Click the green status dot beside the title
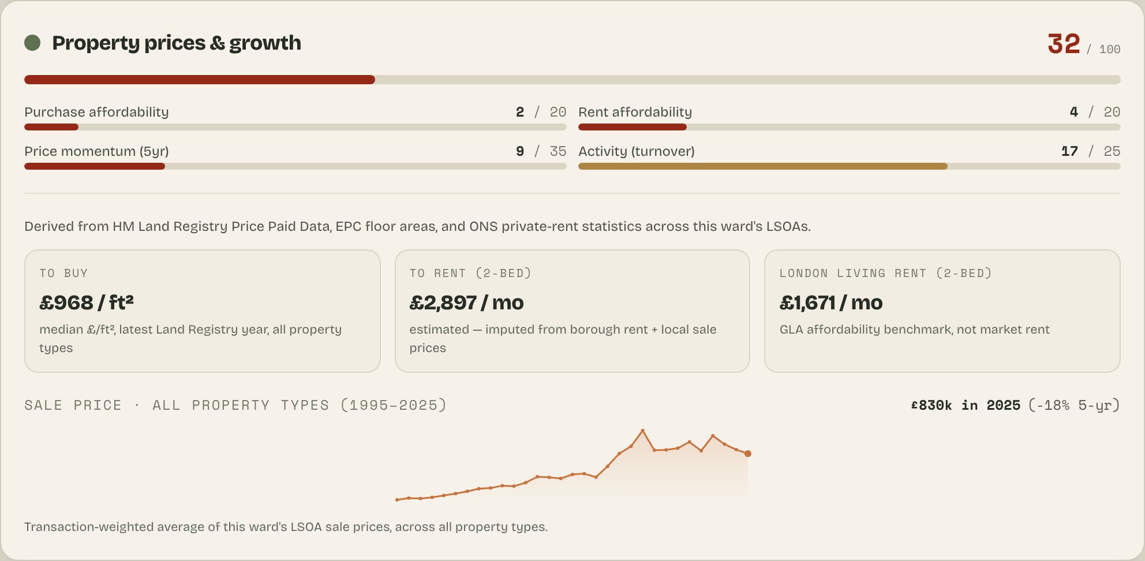1145x561 pixels. [32, 43]
